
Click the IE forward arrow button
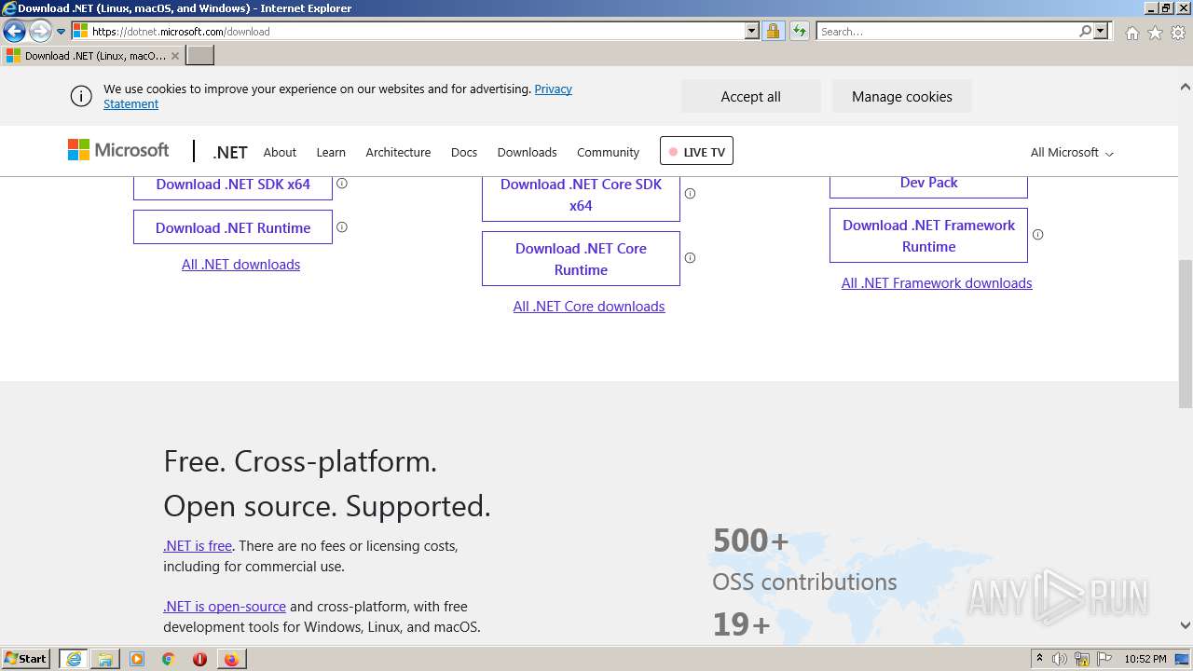(x=40, y=32)
